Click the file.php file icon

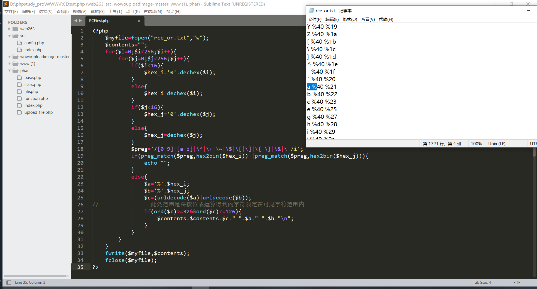click(19, 92)
